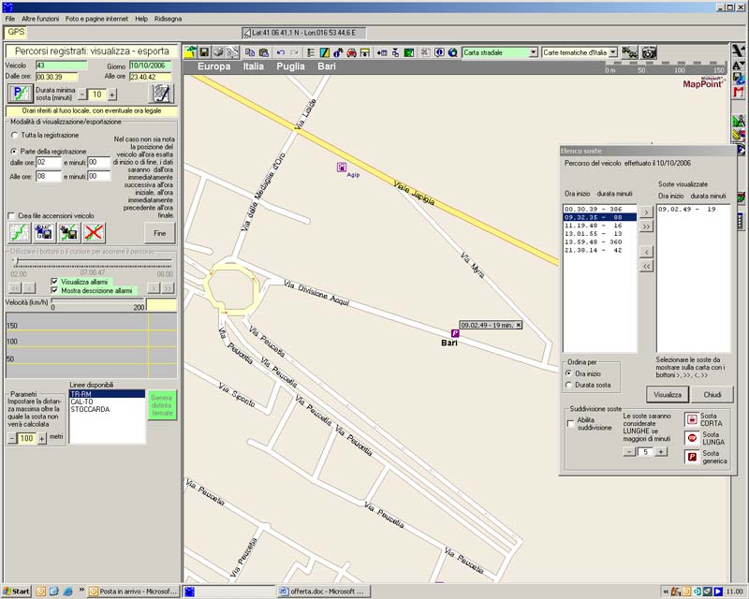Enable 'Abilita suddivisione' checkbox
The image size is (749, 599).
(570, 424)
